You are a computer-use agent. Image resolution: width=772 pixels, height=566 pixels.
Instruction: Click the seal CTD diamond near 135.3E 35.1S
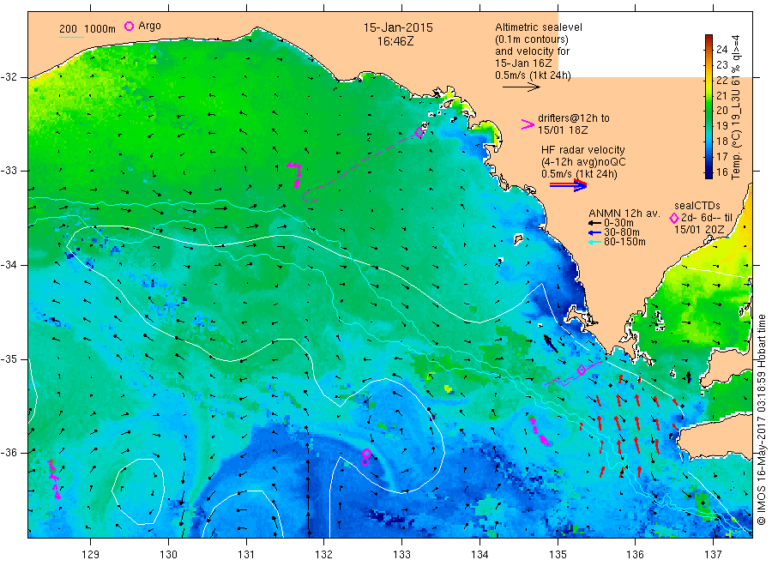click(x=581, y=370)
